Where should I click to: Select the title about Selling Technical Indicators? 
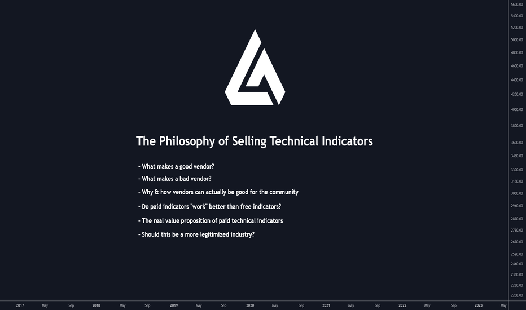click(x=255, y=141)
